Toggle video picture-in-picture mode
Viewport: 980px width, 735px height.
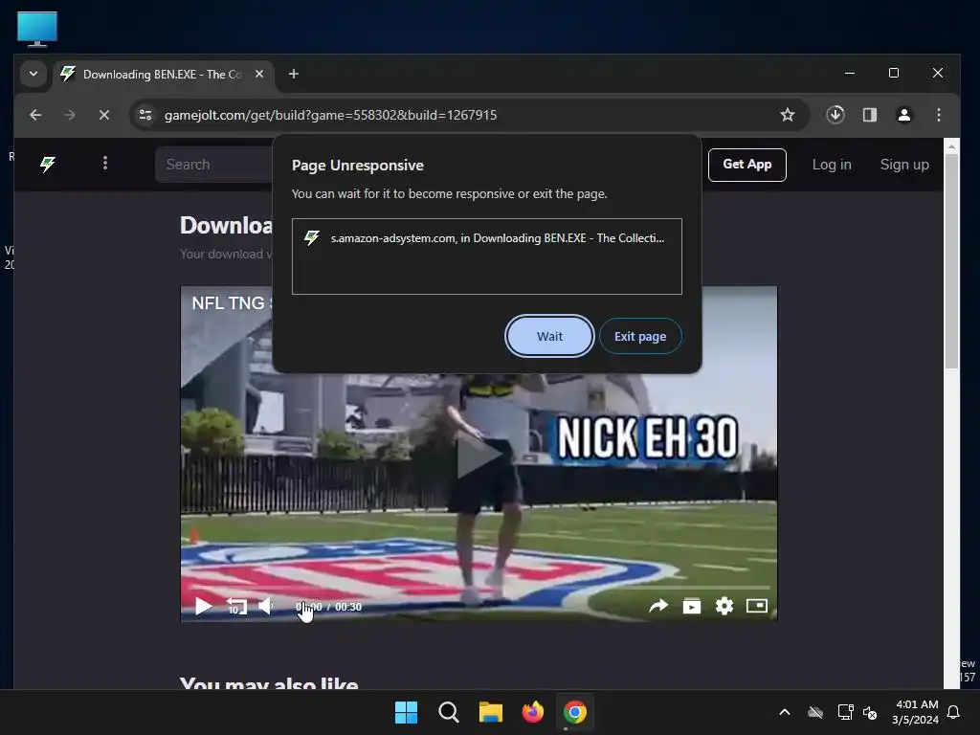757,606
